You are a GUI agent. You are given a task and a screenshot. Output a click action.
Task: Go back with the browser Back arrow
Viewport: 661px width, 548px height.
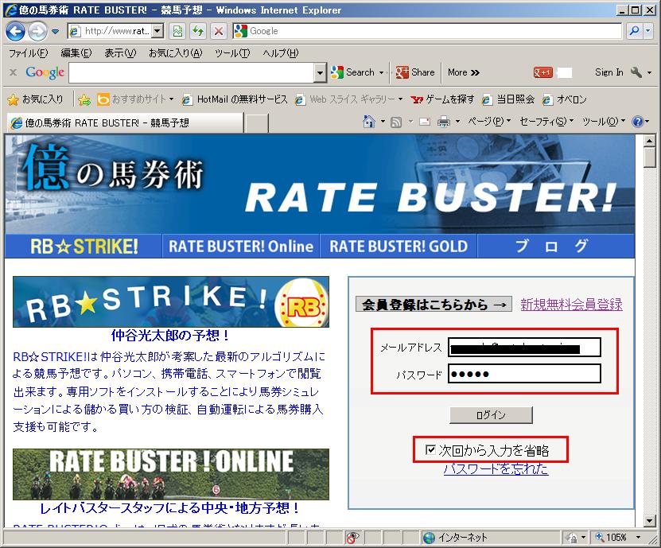pyautogui.click(x=15, y=31)
